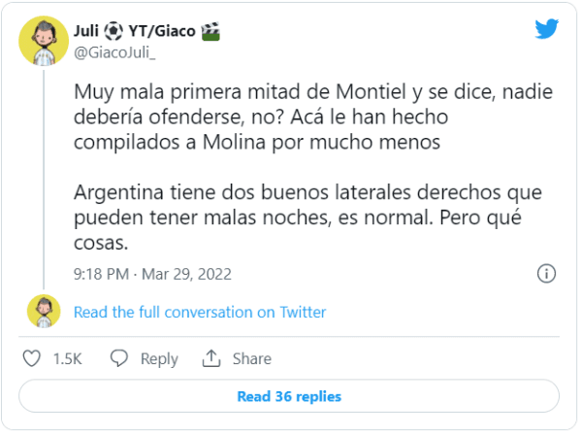Click the clapperboard emoji after YT/Giaco

point(210,30)
